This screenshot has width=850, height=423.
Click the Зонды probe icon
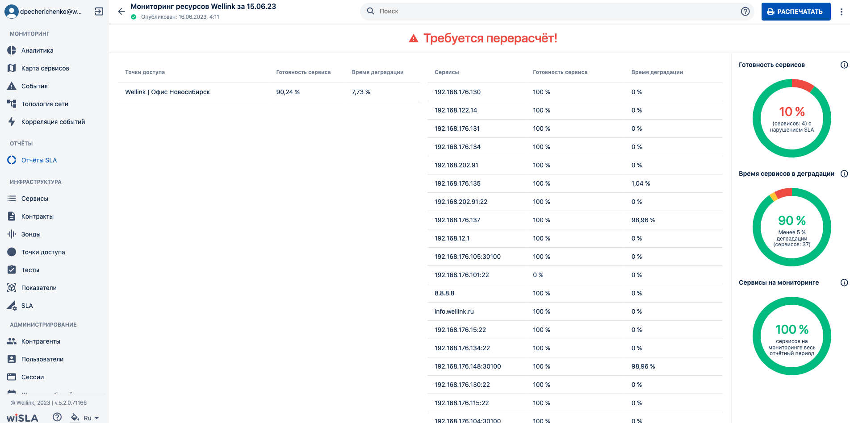click(x=12, y=234)
